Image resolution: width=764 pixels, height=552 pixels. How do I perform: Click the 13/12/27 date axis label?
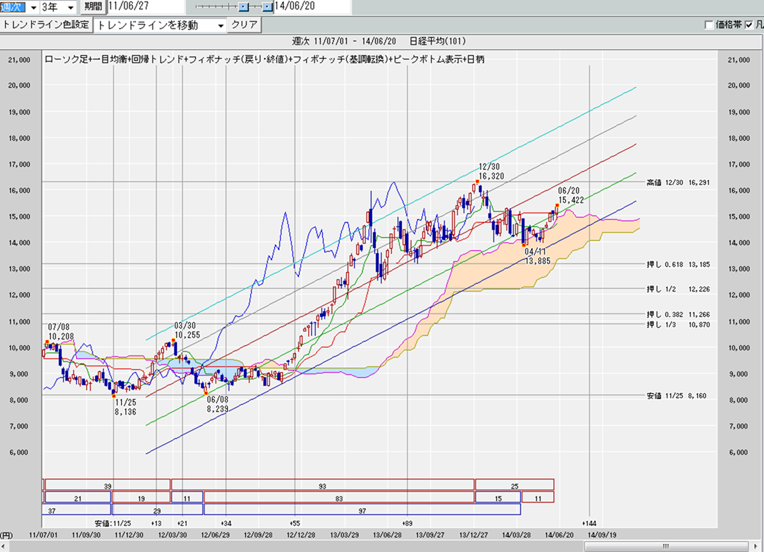[x=474, y=535]
